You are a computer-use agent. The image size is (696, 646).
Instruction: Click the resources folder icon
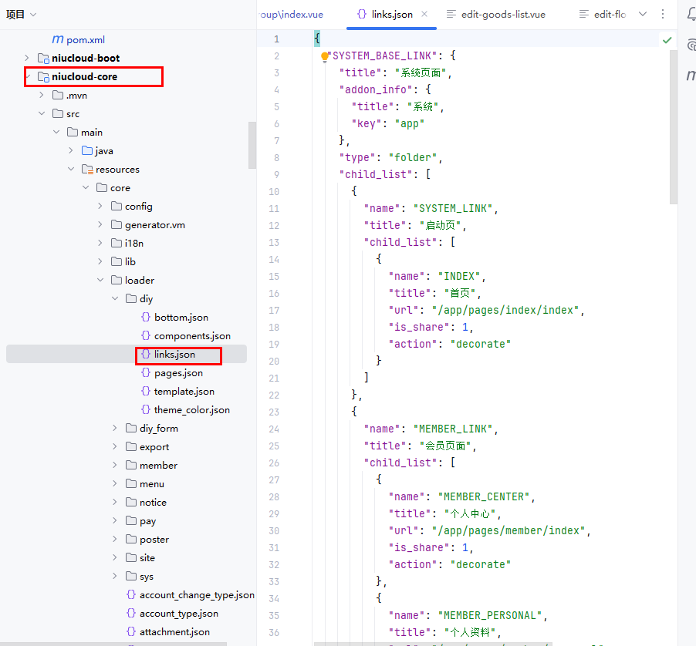(86, 170)
